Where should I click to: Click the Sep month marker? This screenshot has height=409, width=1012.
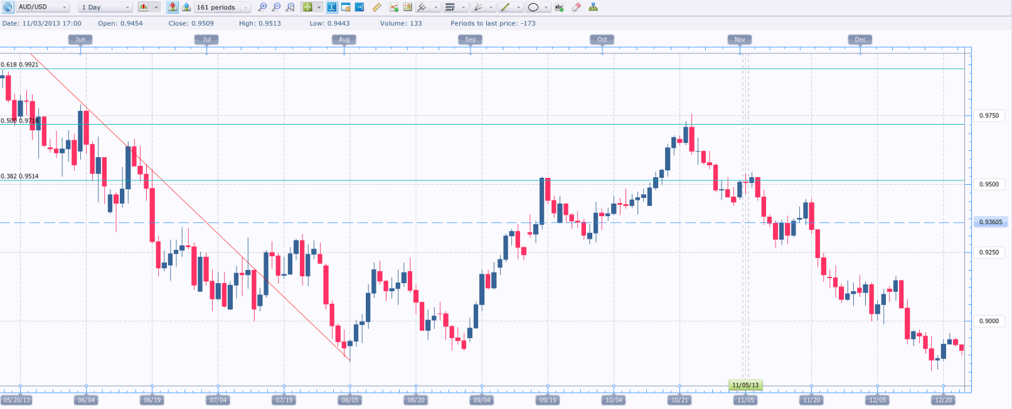point(471,39)
